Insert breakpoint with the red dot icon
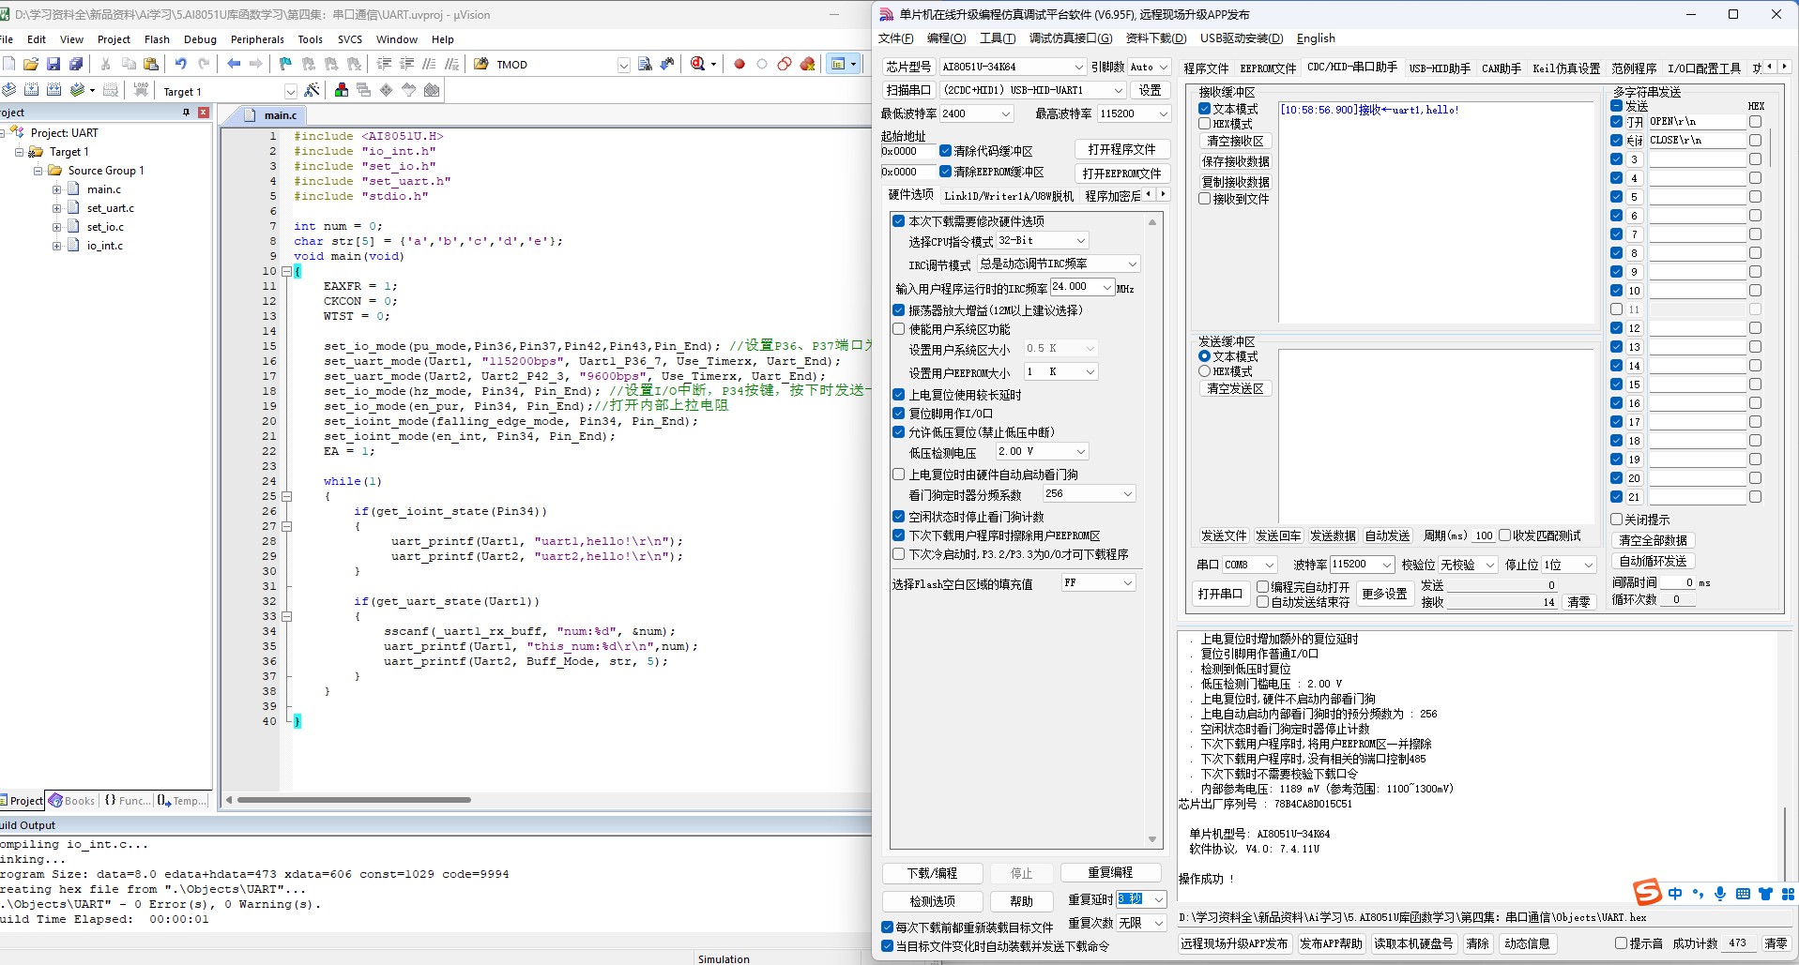This screenshot has height=965, width=1799. click(x=739, y=64)
